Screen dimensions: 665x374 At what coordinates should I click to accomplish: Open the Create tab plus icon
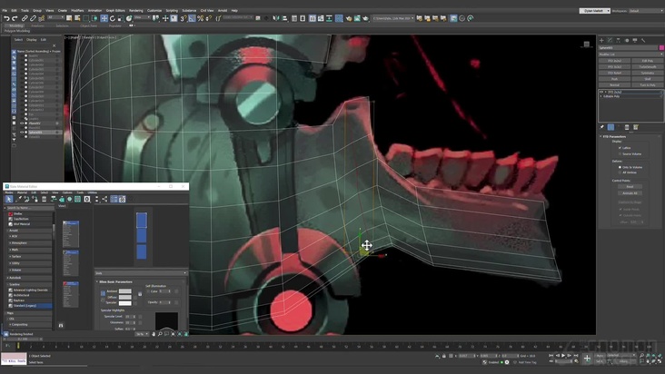(601, 40)
